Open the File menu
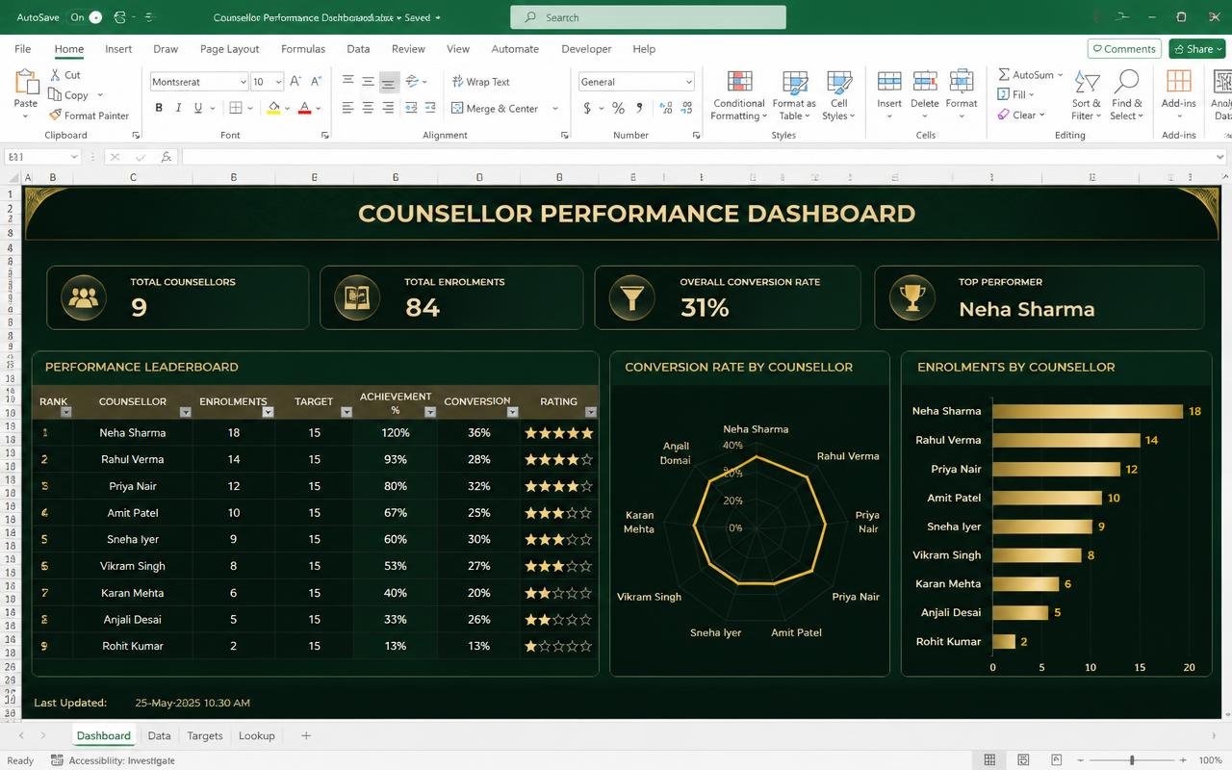This screenshot has width=1232, height=770. click(23, 49)
